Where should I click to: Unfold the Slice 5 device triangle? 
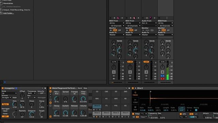[136, 88]
